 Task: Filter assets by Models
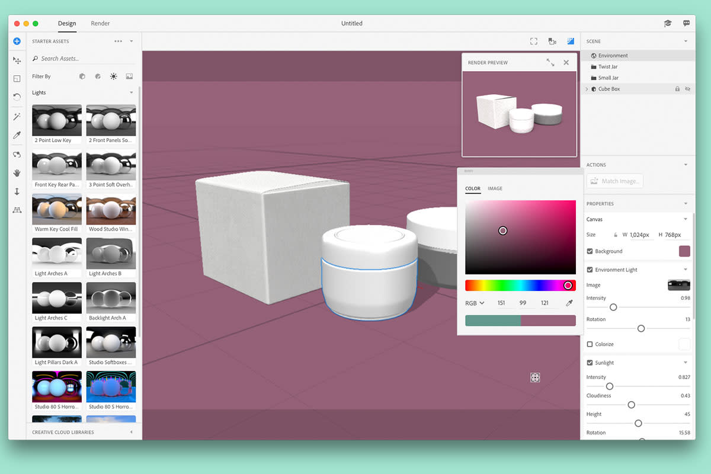(82, 76)
